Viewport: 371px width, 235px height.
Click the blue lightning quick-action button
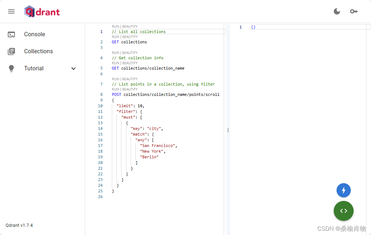tap(344, 190)
